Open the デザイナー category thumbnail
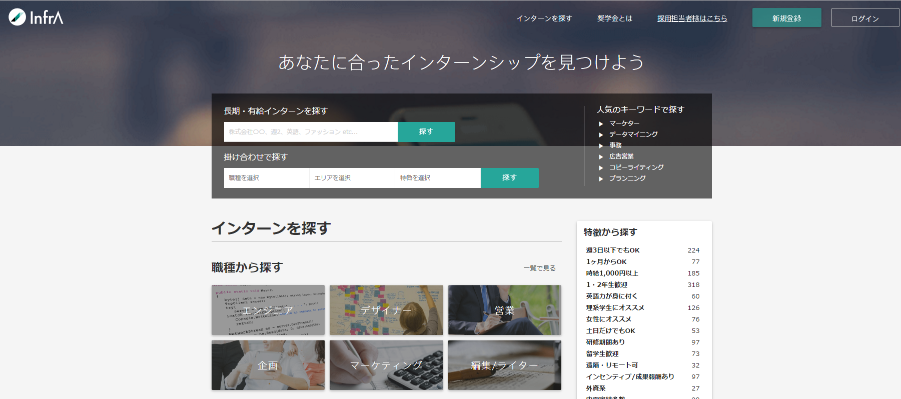 [386, 310]
